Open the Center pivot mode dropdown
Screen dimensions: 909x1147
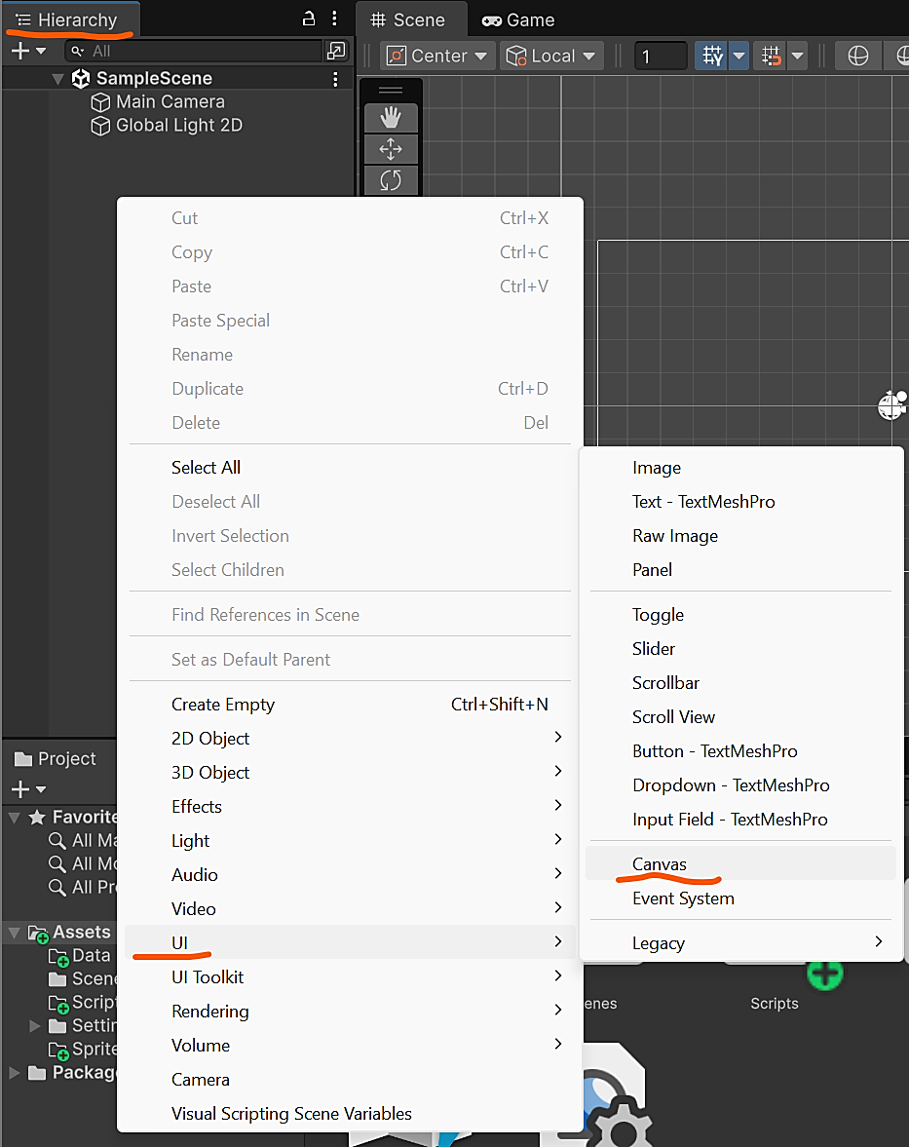pos(437,57)
